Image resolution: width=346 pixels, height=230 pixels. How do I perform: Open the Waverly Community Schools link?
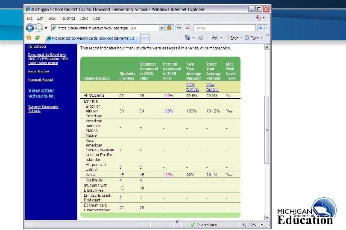tap(43, 109)
